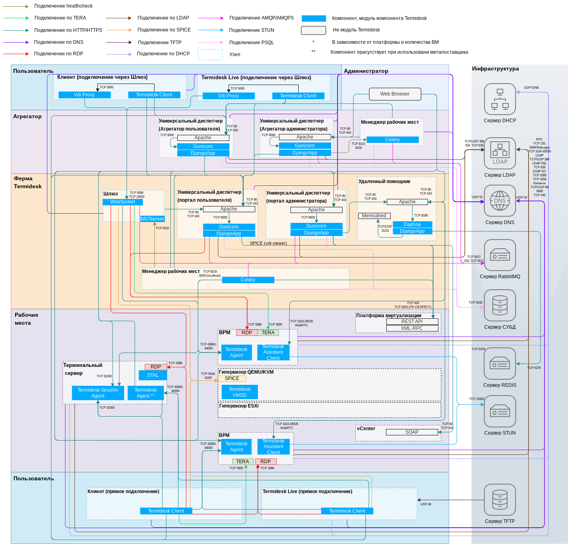Select the Termidesk Session Agent box

pyautogui.click(x=98, y=393)
